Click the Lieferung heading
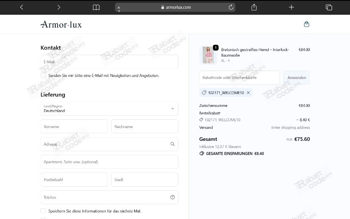 [x=53, y=95]
